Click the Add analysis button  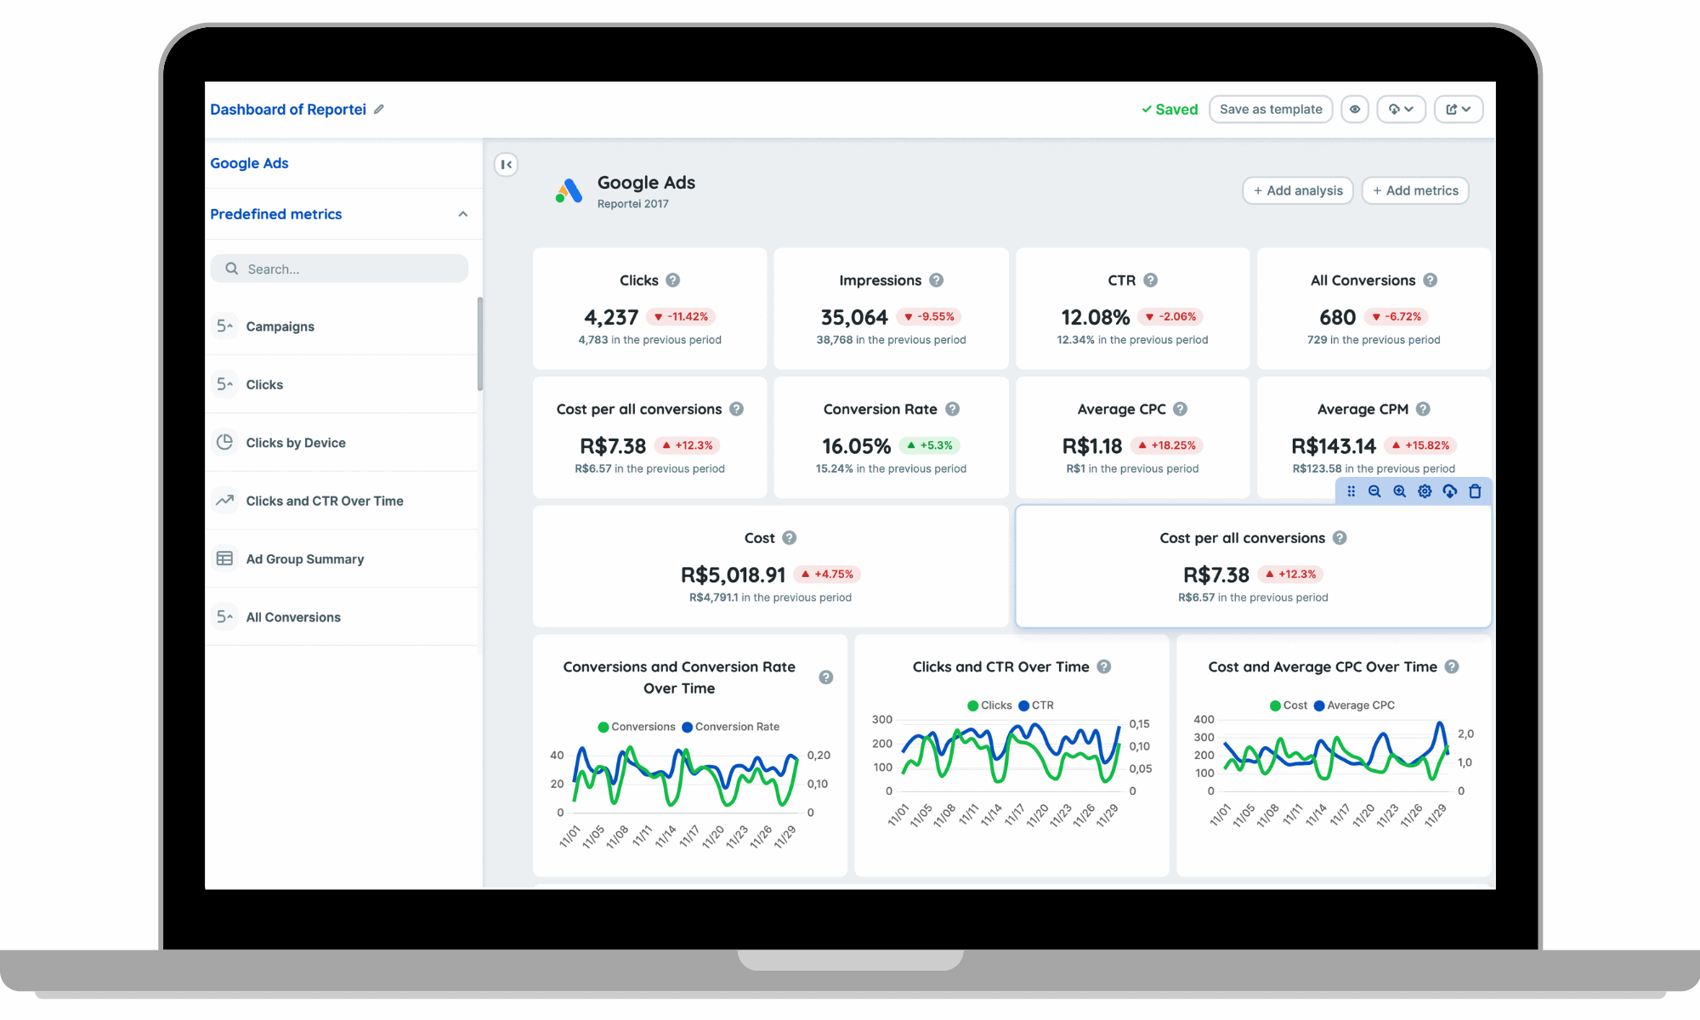click(1297, 190)
